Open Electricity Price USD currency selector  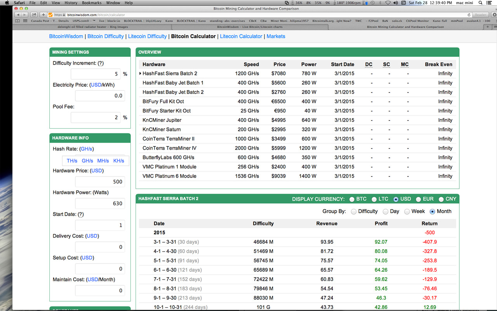pyautogui.click(x=96, y=85)
